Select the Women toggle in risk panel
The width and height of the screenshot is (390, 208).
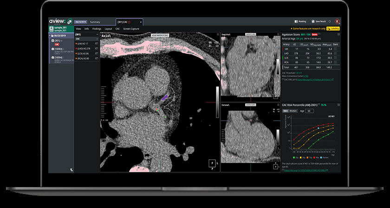pyautogui.click(x=293, y=111)
